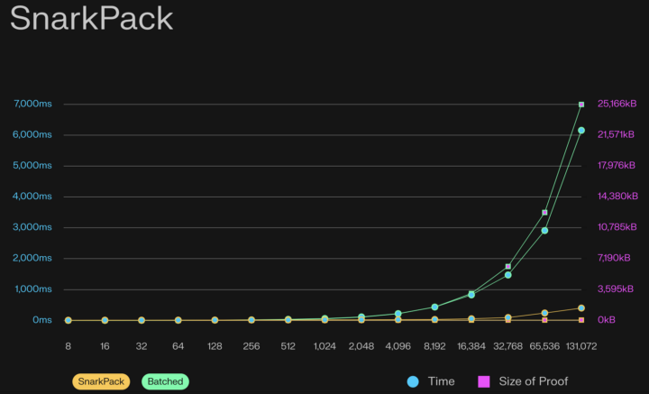Select the 7,190kB axis label
Viewport: 649px width, 394px height.
pos(614,258)
